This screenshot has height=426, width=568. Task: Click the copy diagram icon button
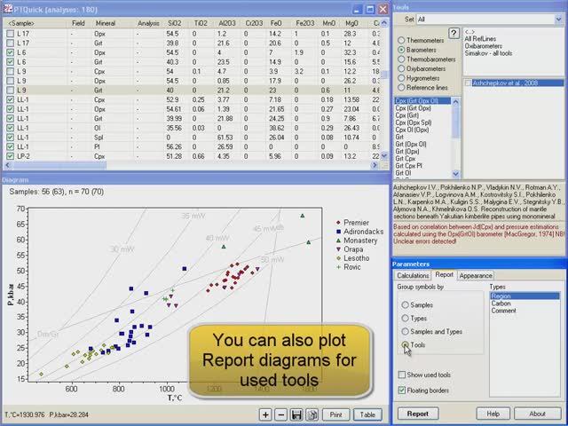point(312,414)
